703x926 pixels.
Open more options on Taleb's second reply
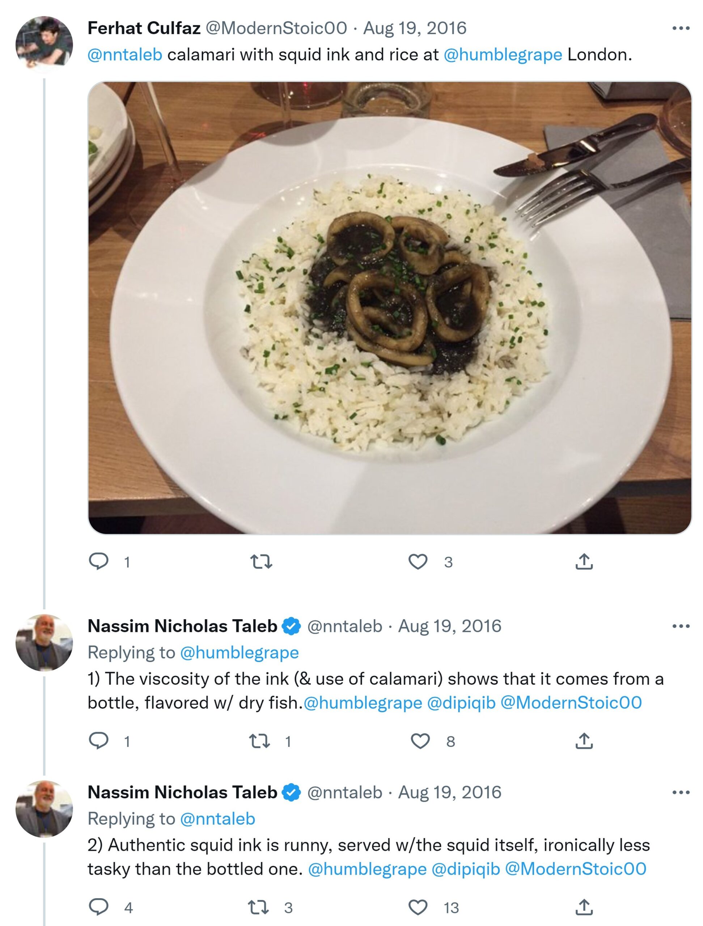pos(681,793)
